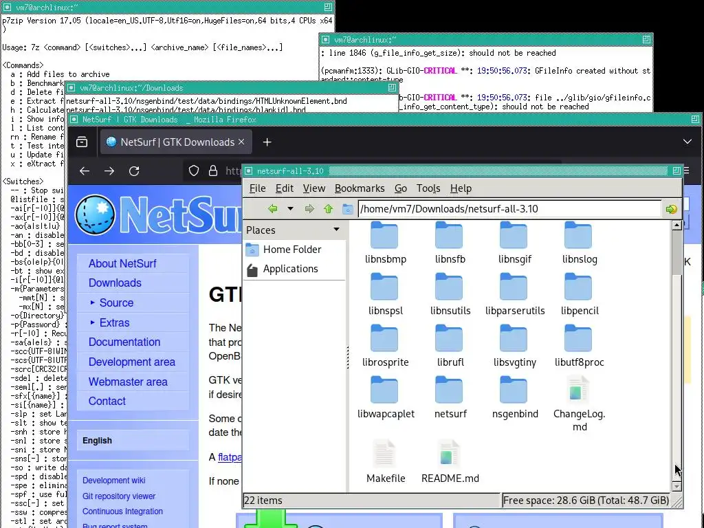Open the libparserutils folder
The height and width of the screenshot is (528, 704).
[x=514, y=294]
